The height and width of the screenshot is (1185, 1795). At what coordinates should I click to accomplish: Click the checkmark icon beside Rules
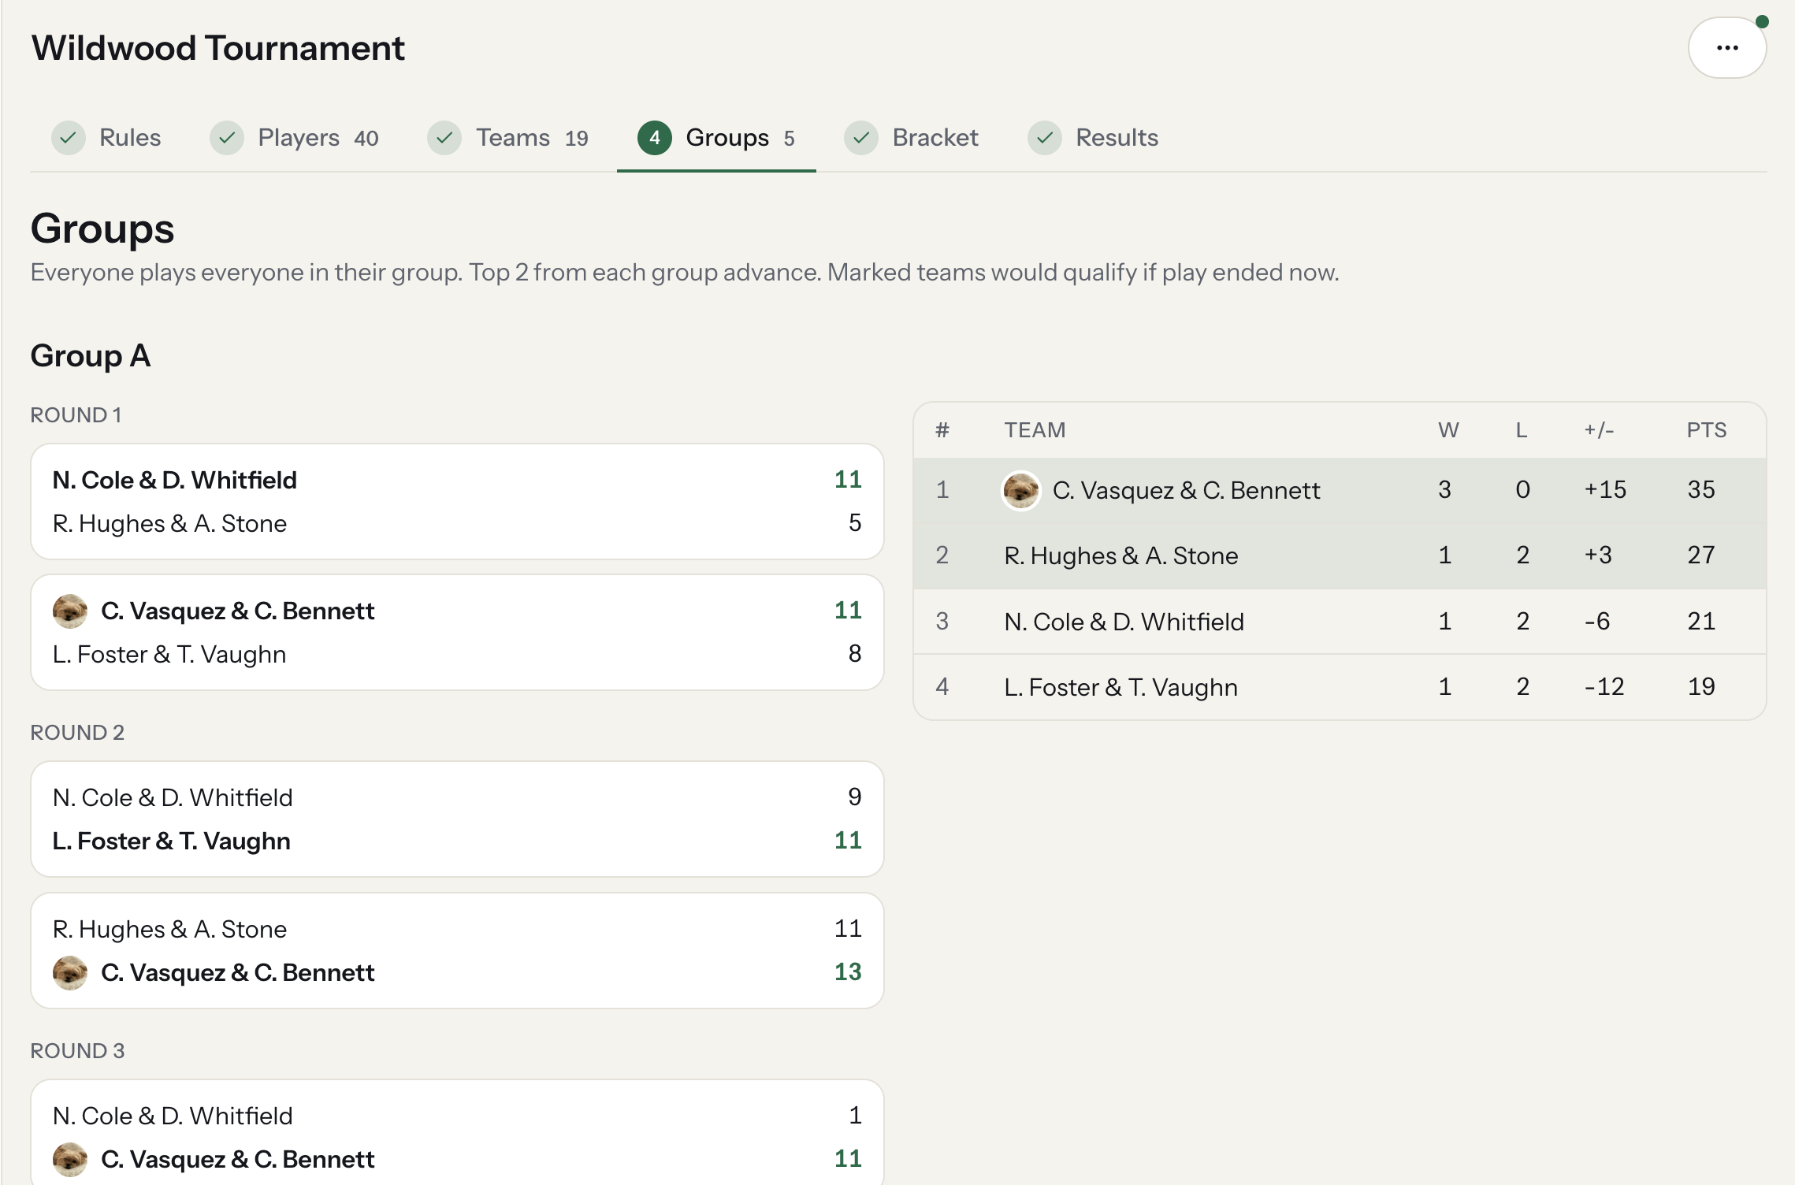tap(69, 138)
